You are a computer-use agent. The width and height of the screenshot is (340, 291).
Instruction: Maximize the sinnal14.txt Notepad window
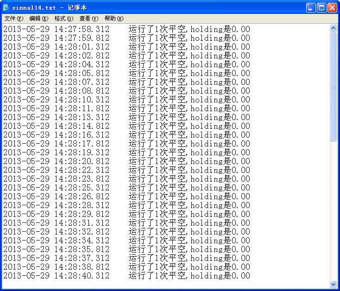(x=321, y=8)
